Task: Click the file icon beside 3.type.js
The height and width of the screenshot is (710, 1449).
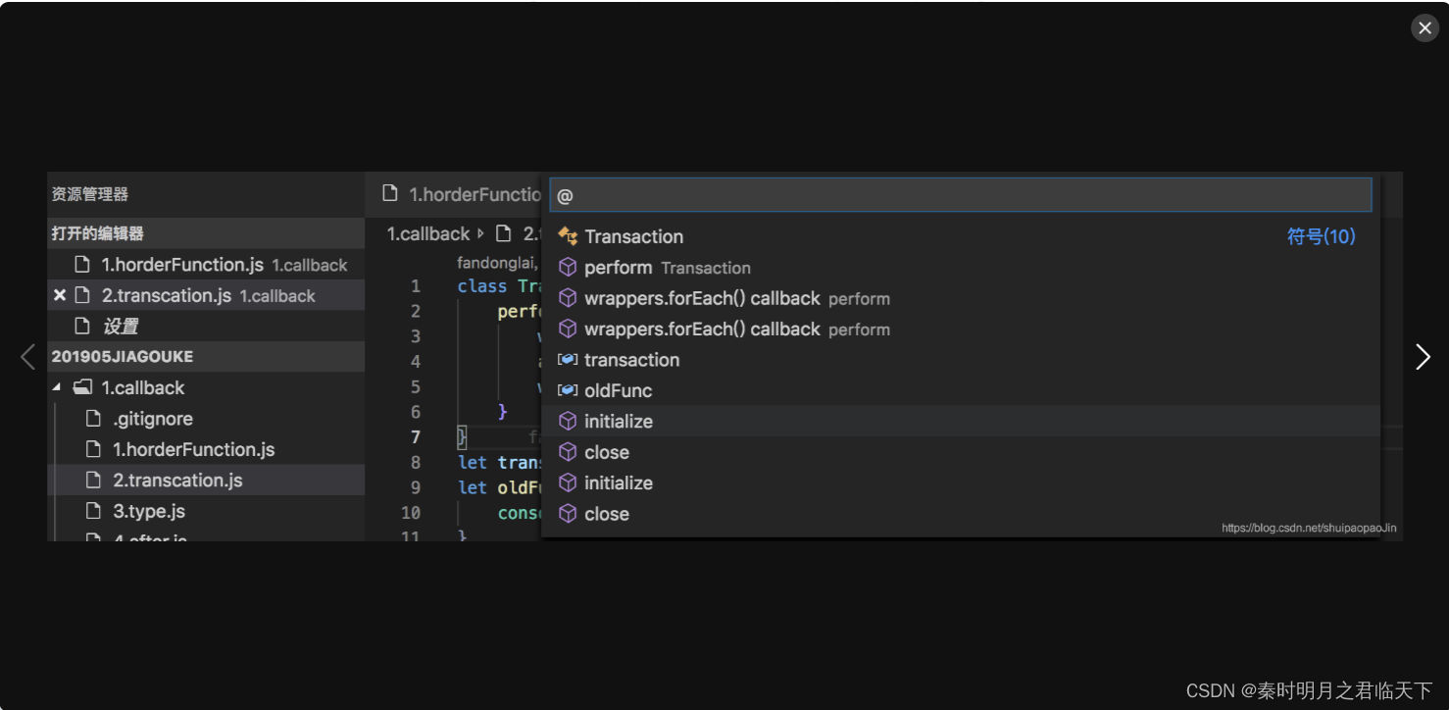Action: (x=94, y=511)
